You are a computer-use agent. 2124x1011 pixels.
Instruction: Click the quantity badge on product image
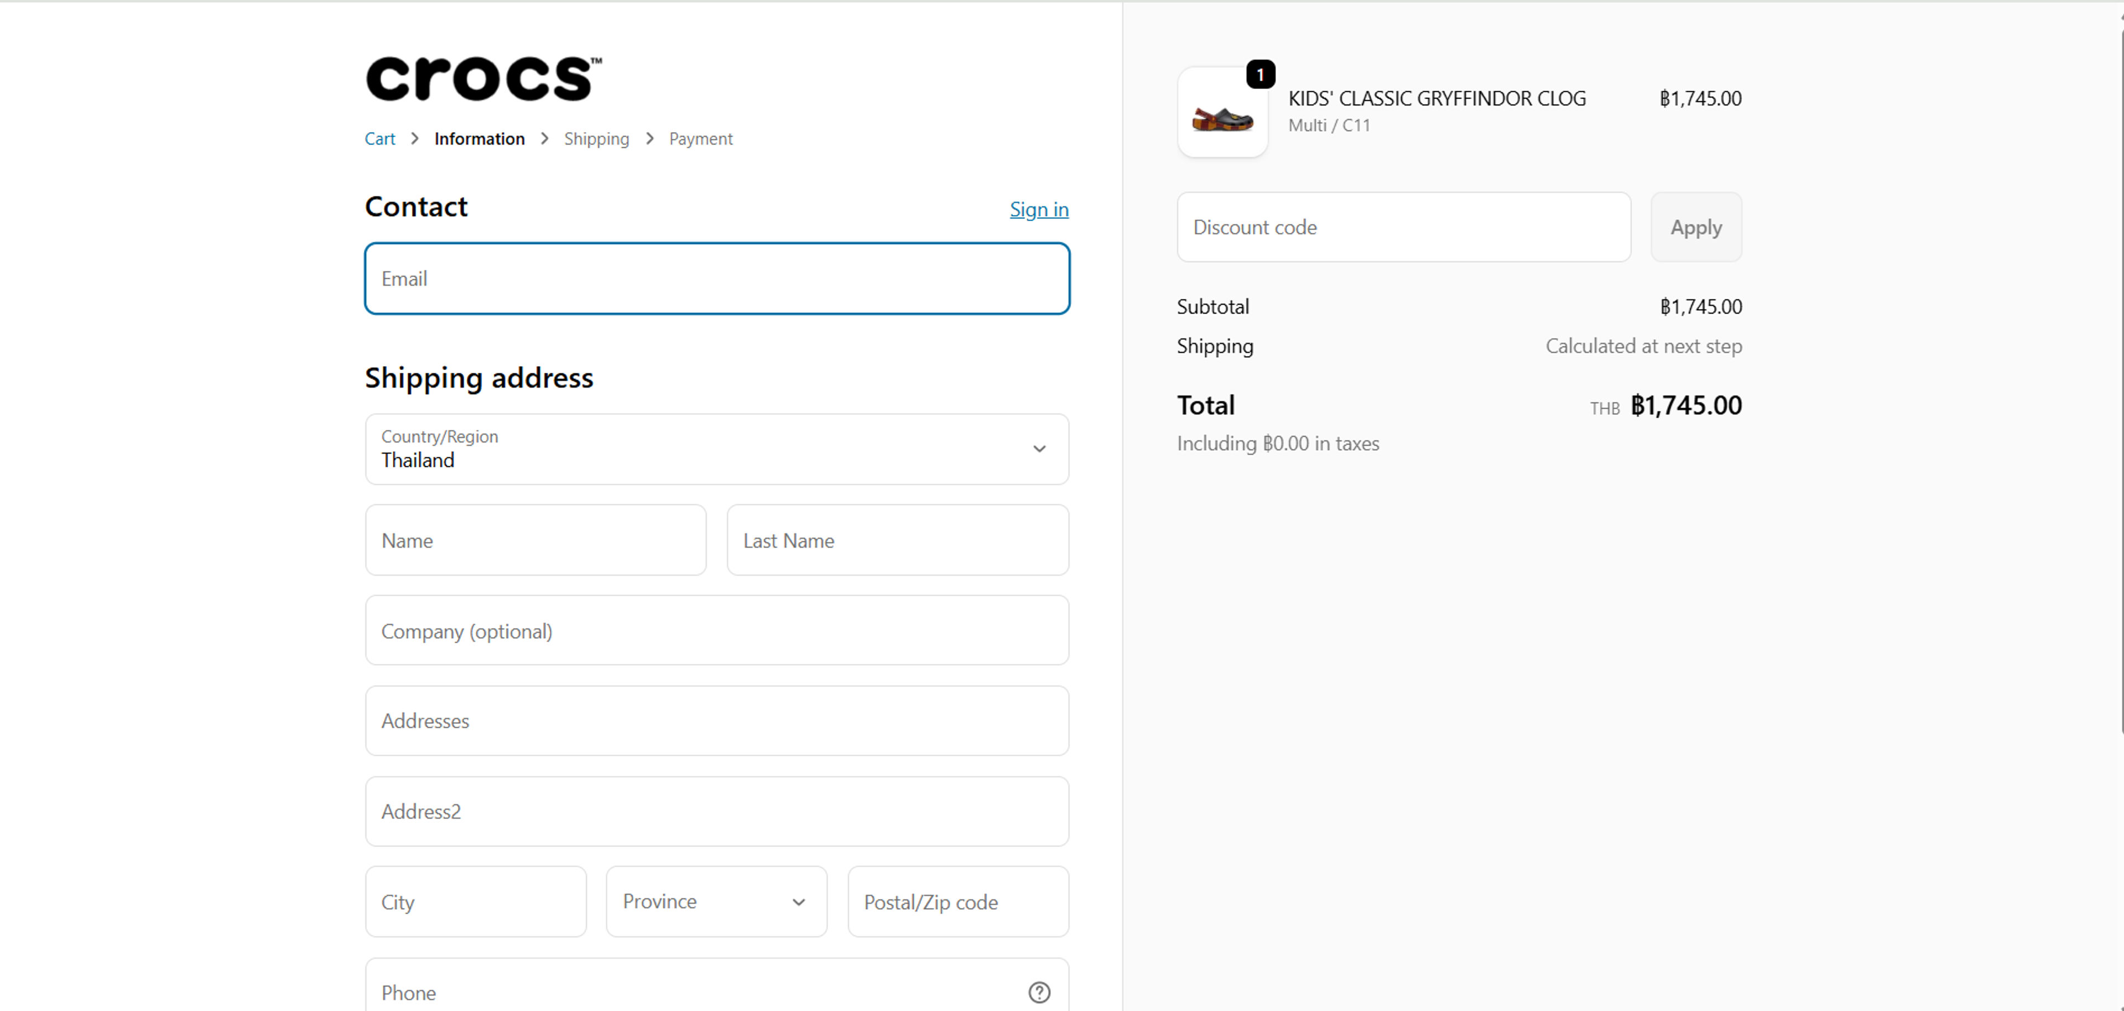click(1260, 75)
